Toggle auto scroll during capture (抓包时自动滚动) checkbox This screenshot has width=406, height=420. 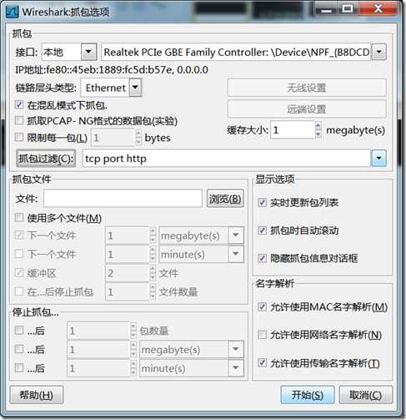(x=262, y=230)
